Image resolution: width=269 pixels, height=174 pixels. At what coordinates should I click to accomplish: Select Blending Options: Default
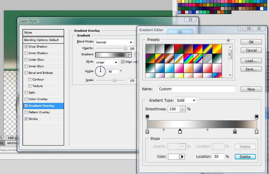pyautogui.click(x=43, y=40)
